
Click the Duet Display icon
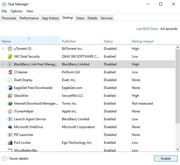[x=10, y=80]
